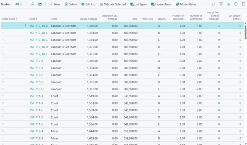This screenshot has height=145, width=247.
Task: Click the Square Footage column header
Action: tap(88, 19)
